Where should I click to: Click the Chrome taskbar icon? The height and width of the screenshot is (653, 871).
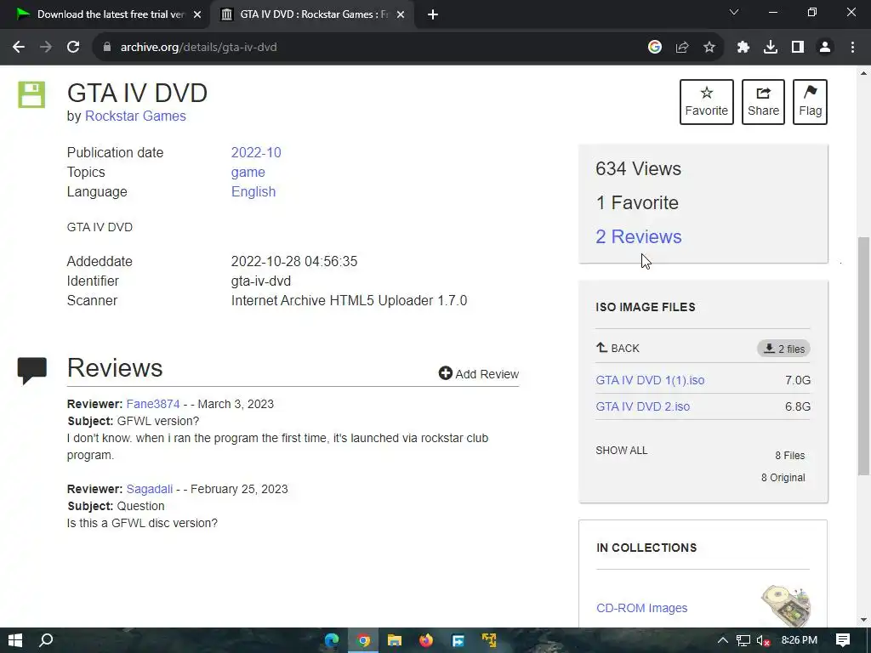[363, 640]
